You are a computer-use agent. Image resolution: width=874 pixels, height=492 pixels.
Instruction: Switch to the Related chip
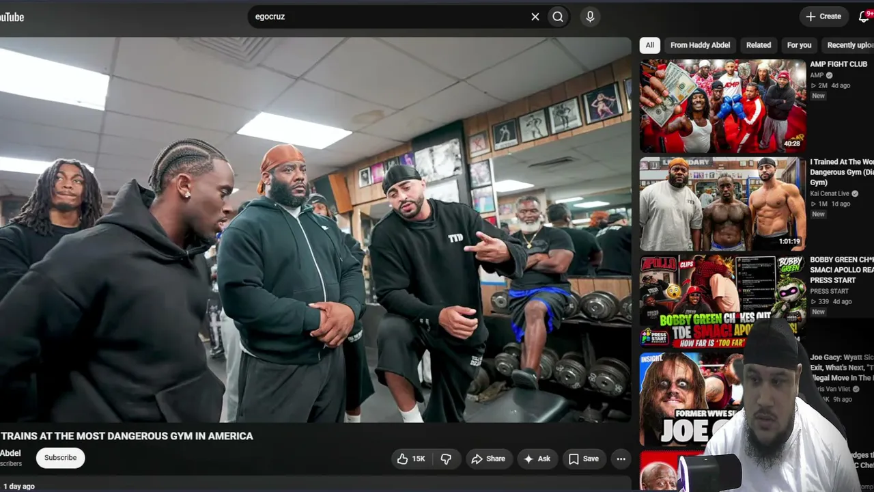point(759,45)
